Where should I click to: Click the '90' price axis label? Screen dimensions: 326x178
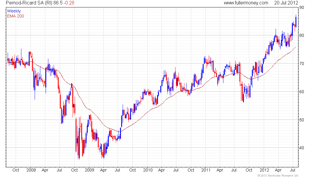click(301, 7)
